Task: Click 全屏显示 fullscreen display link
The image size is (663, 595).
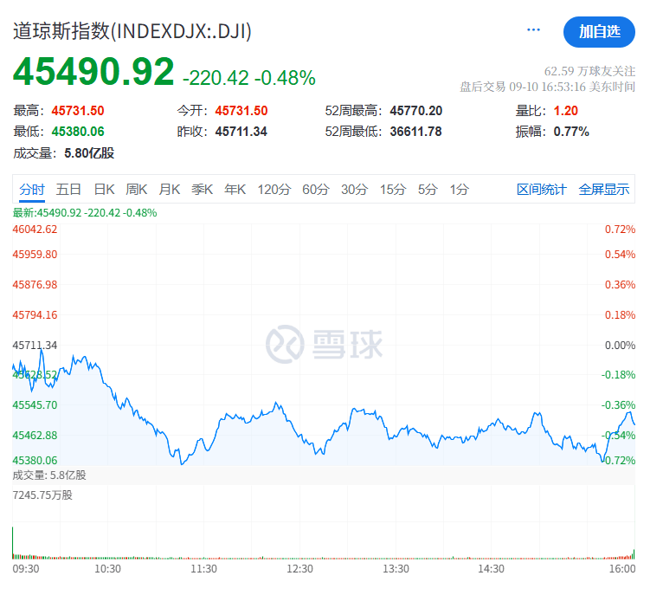Action: click(604, 189)
